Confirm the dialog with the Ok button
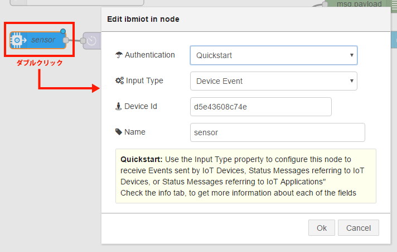 click(x=322, y=227)
